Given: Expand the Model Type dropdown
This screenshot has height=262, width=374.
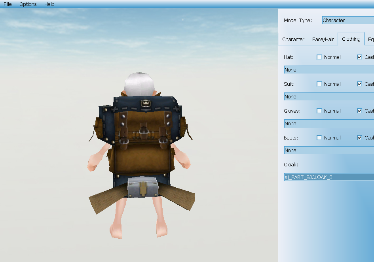Looking at the screenshot, I should pyautogui.click(x=347, y=21).
